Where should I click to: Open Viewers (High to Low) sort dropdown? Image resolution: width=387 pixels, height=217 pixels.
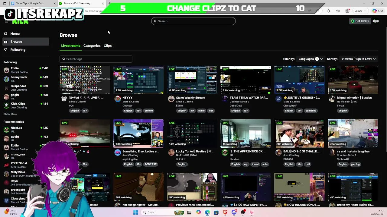359,59
